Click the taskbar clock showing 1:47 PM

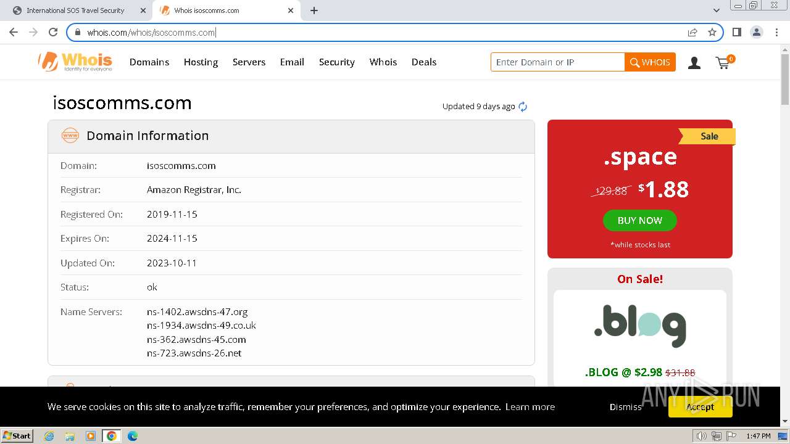759,436
